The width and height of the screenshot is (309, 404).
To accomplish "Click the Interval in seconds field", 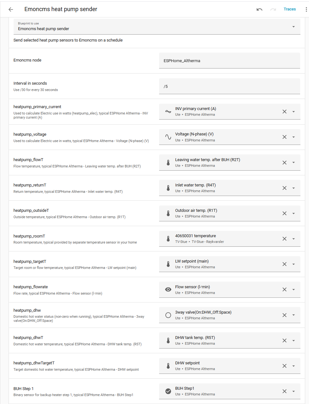I will click(229, 86).
